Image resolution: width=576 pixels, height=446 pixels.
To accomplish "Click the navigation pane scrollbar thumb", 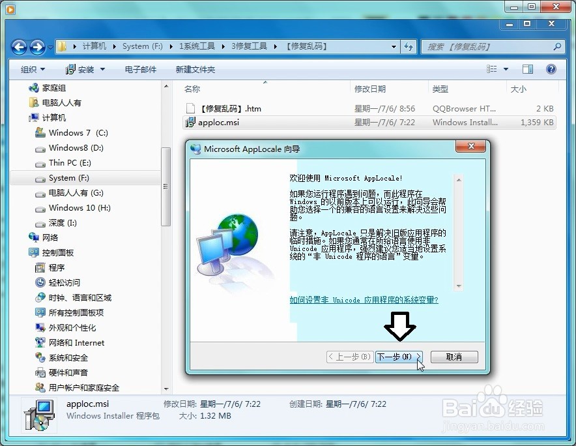I will (x=166, y=186).
